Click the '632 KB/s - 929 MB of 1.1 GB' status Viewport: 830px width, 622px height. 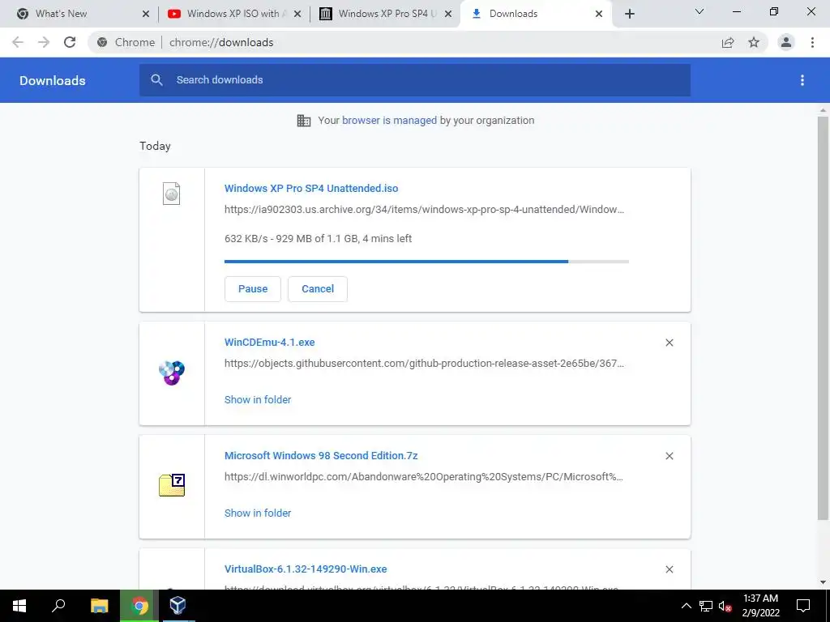pyautogui.click(x=318, y=239)
